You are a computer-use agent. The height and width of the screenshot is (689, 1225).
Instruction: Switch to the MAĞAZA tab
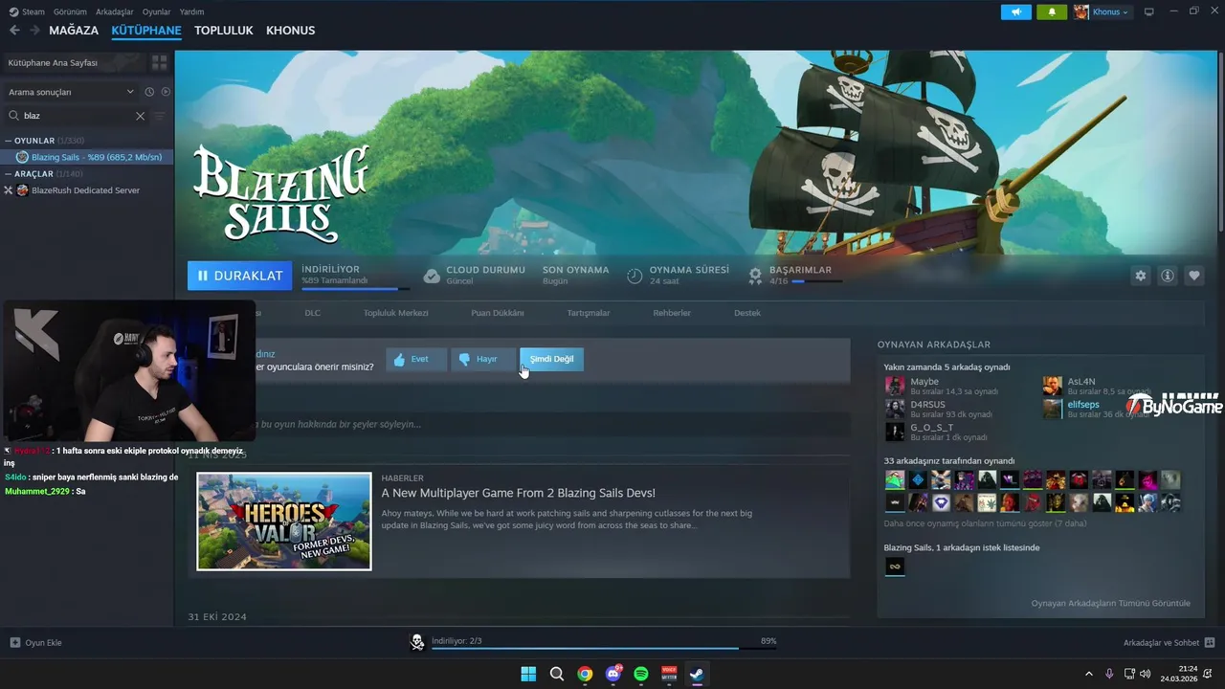74,31
